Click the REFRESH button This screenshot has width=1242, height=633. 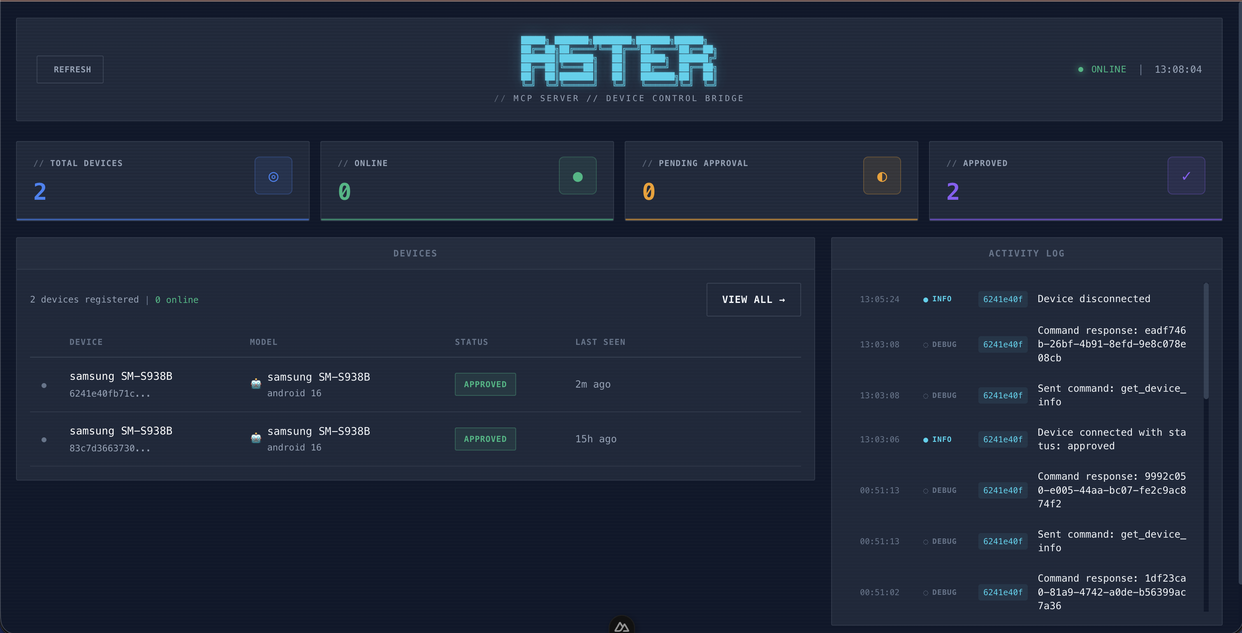point(70,69)
